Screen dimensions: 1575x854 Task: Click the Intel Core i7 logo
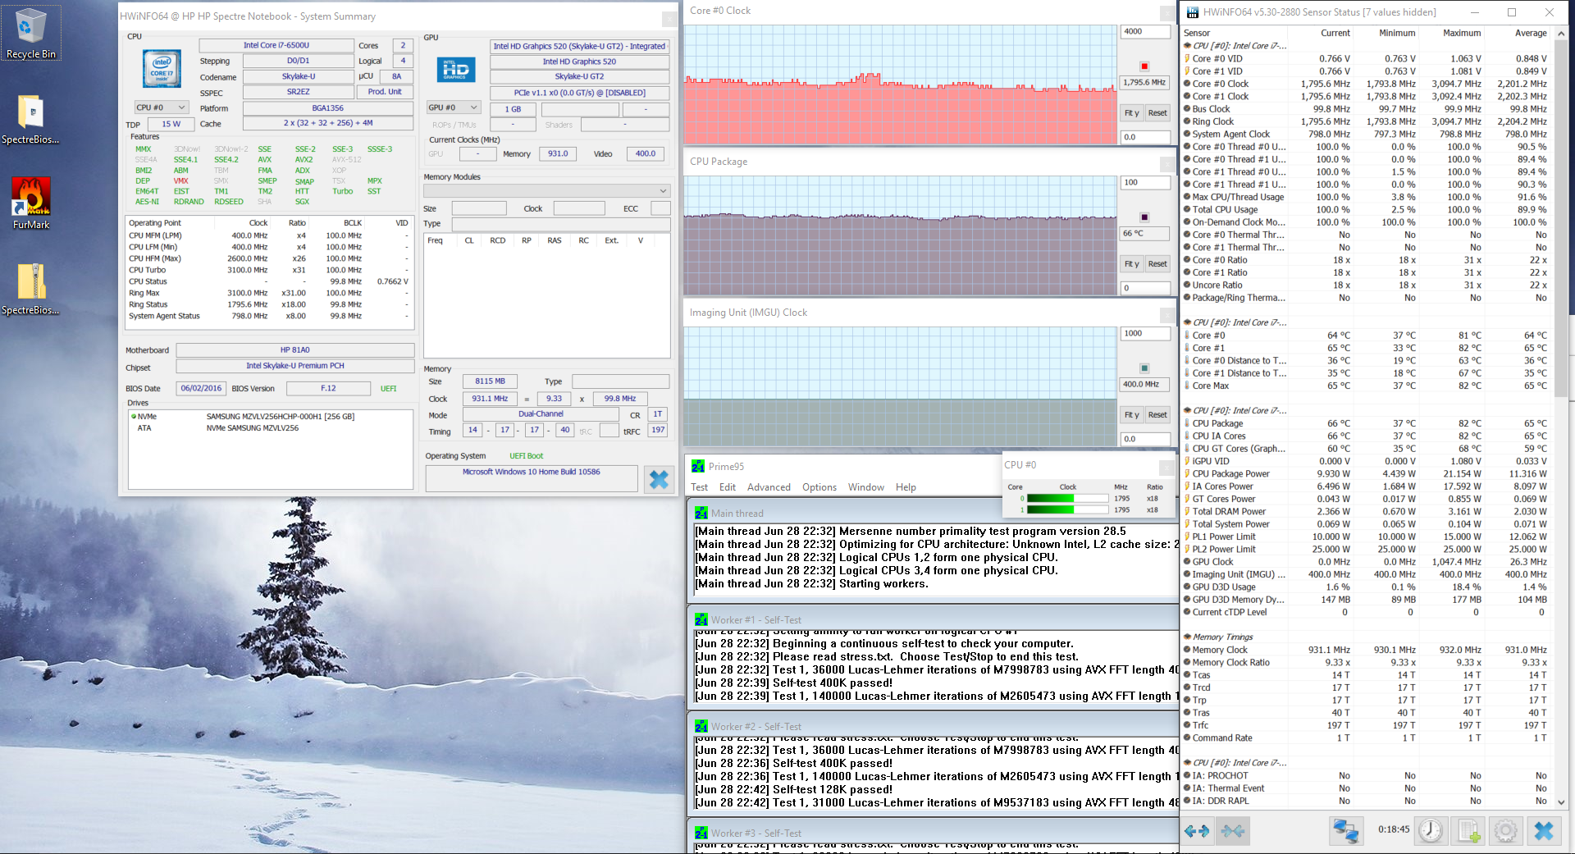162,69
